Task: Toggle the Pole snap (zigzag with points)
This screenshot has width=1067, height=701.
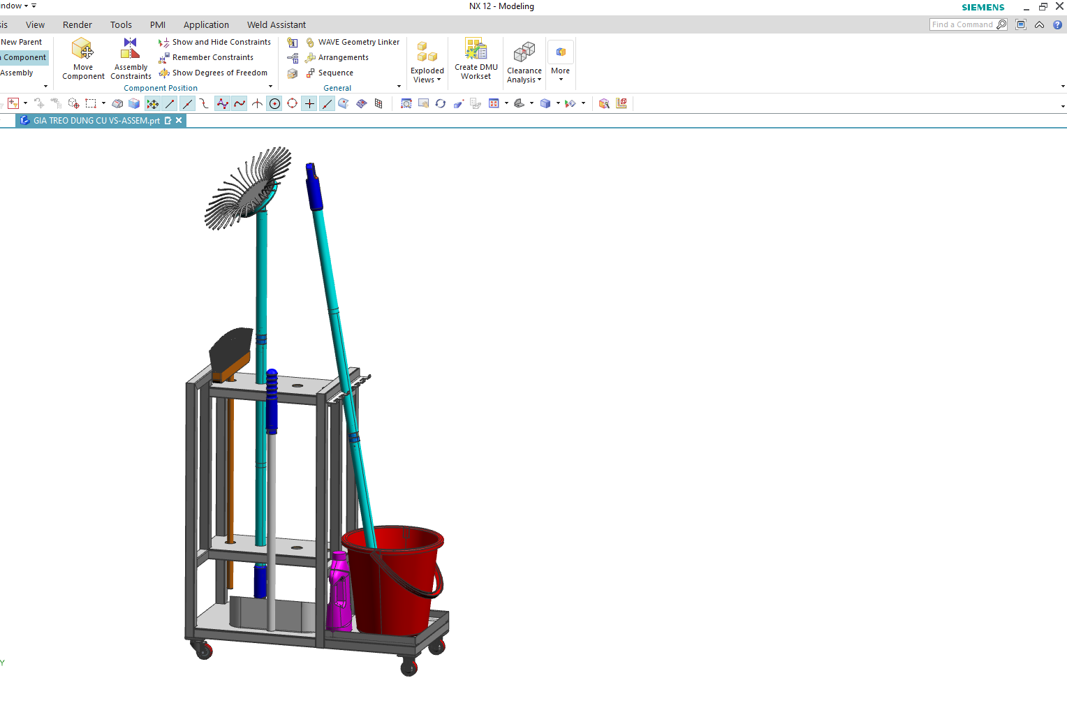Action: point(222,103)
